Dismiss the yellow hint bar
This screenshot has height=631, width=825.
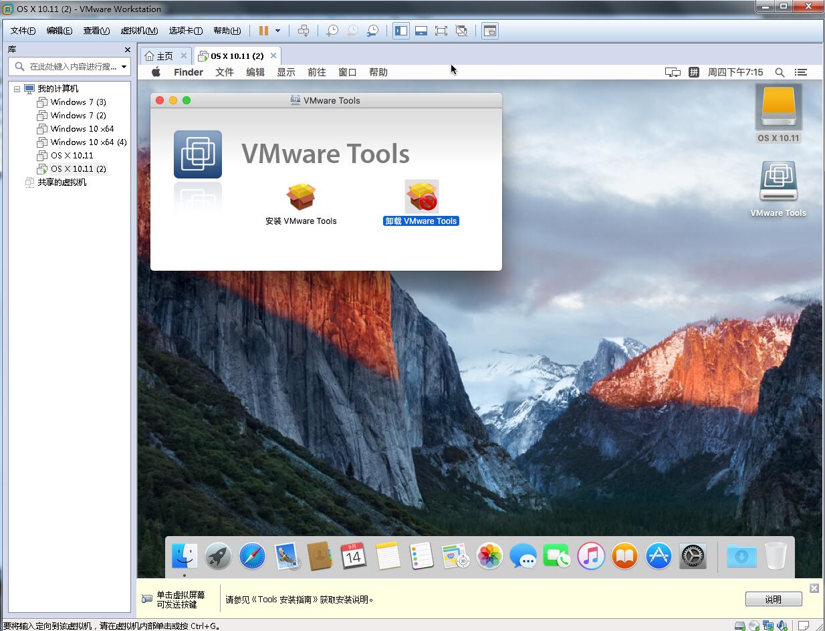[814, 588]
